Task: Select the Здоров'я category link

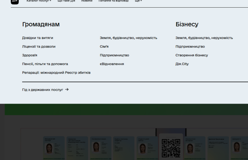Action: (x=30, y=55)
